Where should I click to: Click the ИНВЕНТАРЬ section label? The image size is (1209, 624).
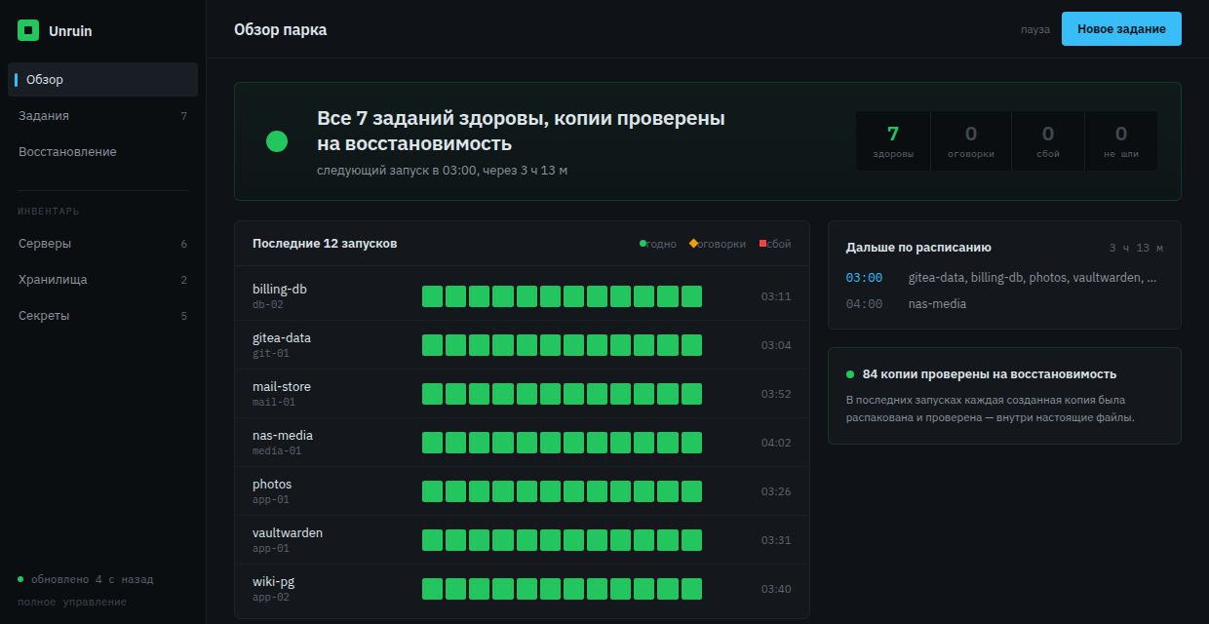tap(49, 211)
